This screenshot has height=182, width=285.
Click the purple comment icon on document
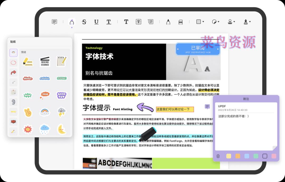click(207, 107)
